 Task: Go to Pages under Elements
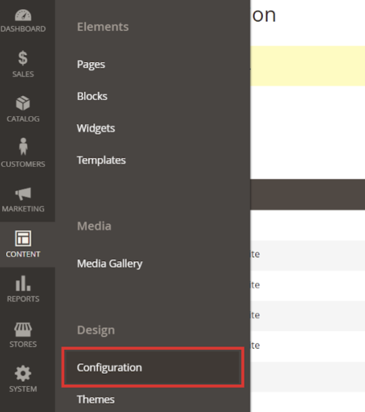click(91, 64)
